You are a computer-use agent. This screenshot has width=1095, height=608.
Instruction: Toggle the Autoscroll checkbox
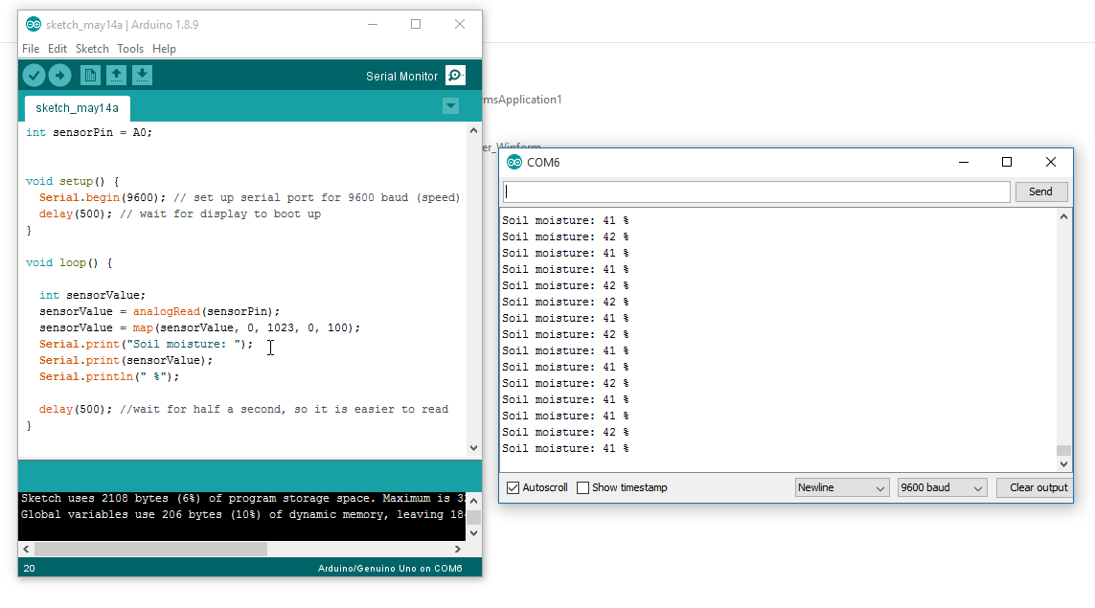pos(513,487)
